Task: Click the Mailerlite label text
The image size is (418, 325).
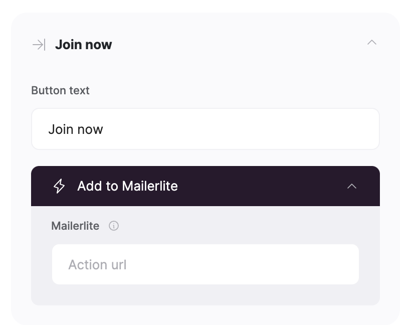Action: point(75,226)
